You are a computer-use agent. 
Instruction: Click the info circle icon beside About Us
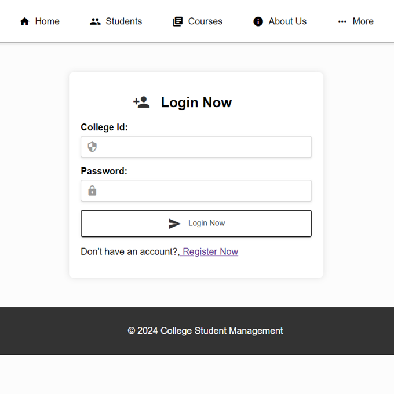pyautogui.click(x=258, y=21)
